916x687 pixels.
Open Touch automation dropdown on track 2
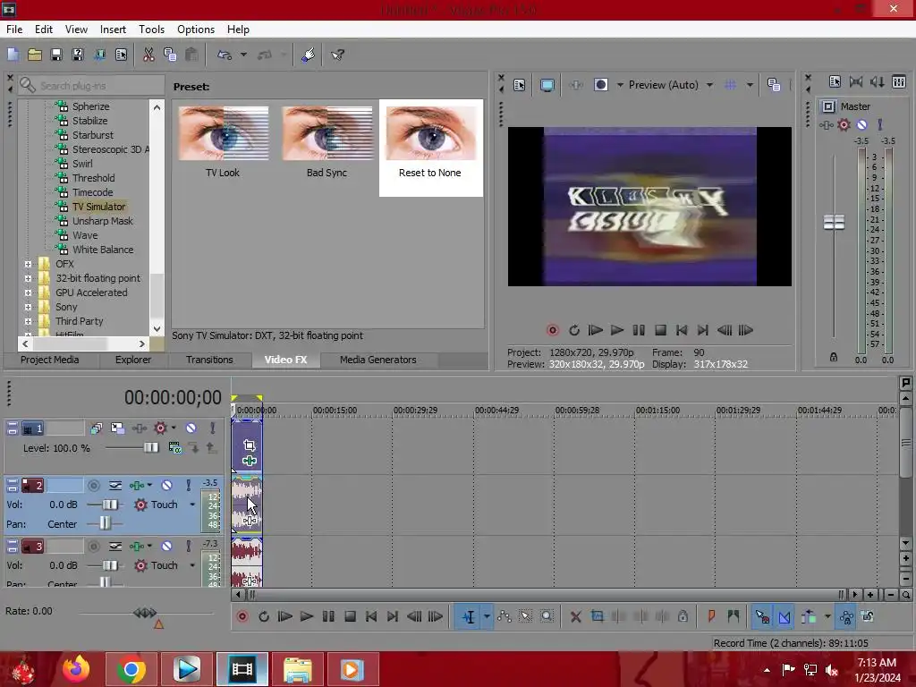pos(192,505)
